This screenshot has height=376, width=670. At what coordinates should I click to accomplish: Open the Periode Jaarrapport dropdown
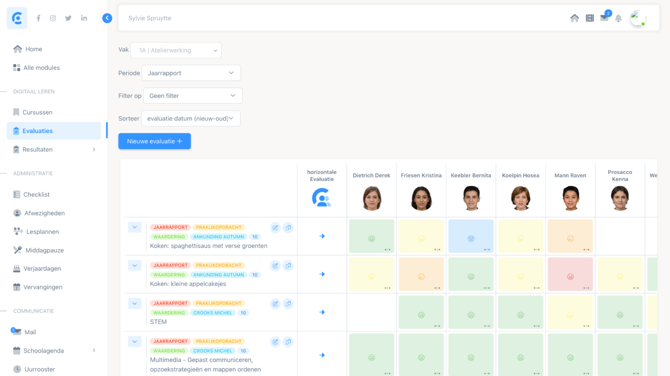tap(191, 73)
